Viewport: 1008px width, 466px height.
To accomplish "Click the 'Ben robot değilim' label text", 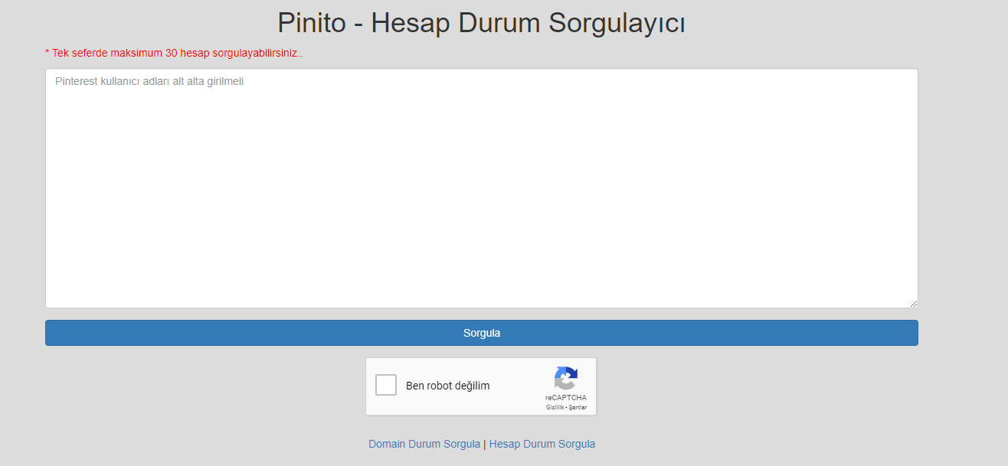I will click(447, 386).
